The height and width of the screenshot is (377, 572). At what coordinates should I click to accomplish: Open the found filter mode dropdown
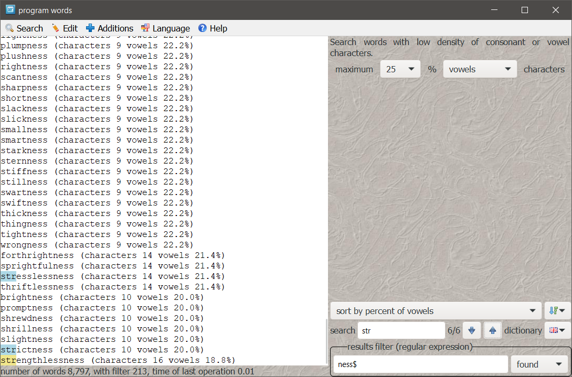point(539,364)
